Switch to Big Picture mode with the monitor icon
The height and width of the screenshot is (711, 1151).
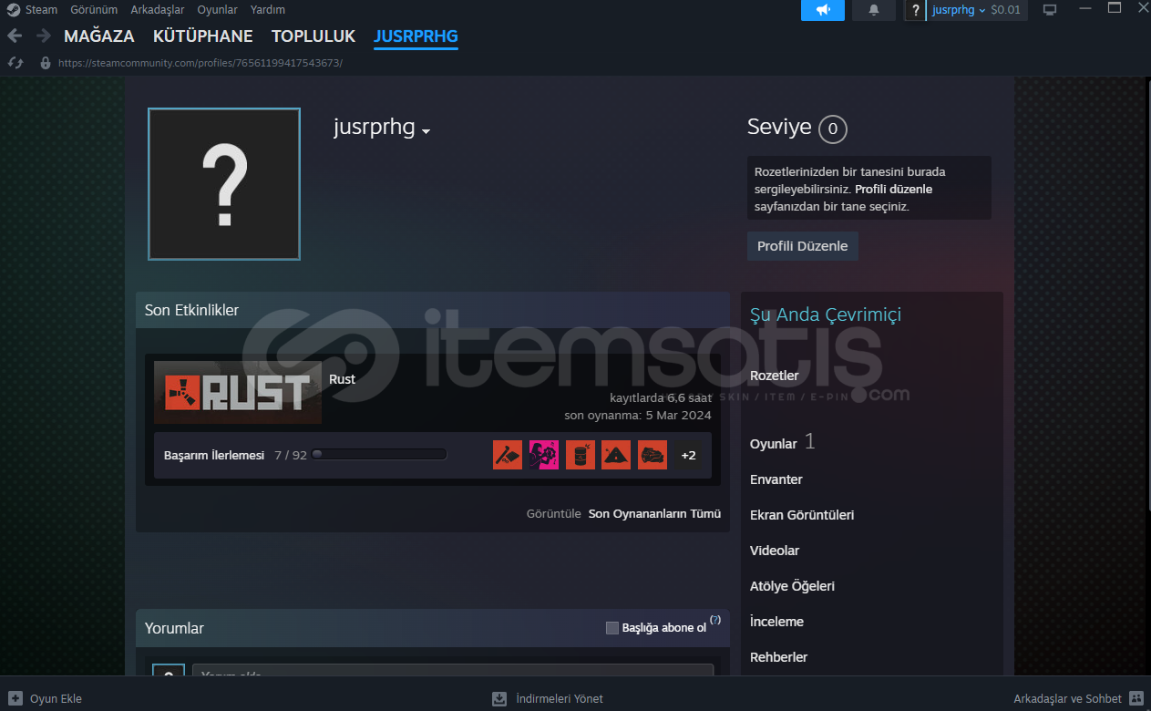tap(1050, 10)
